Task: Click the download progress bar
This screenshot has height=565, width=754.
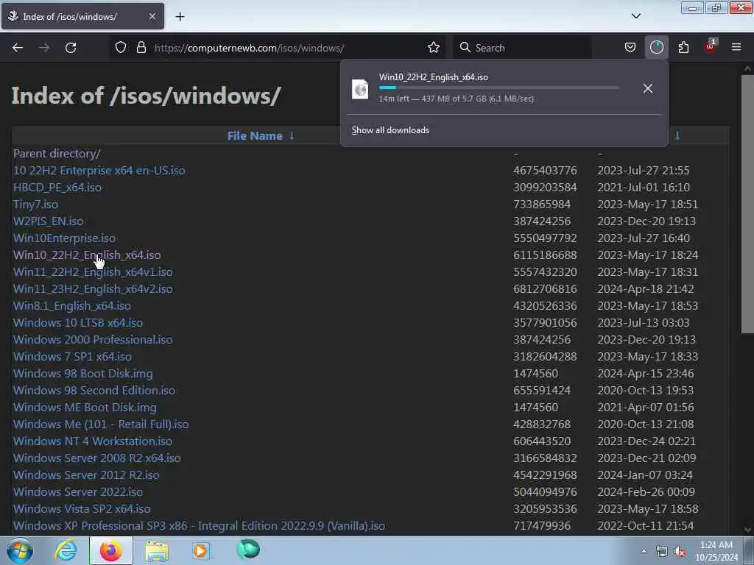Action: [498, 88]
